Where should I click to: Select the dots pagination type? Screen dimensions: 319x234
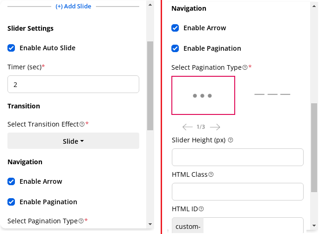[x=203, y=95]
